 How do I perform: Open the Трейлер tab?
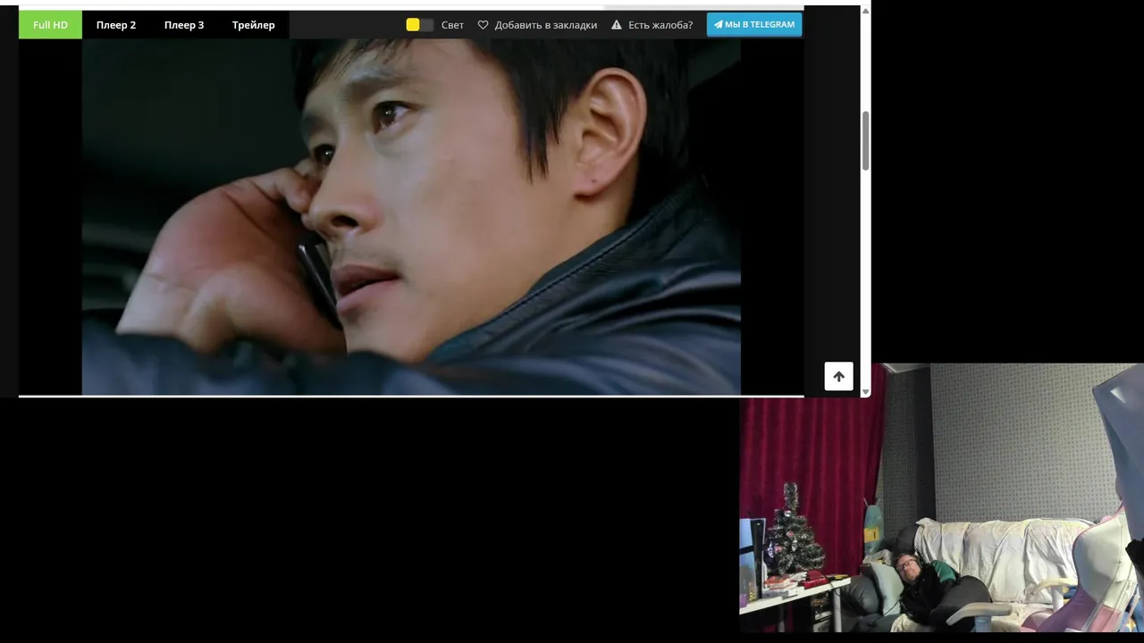point(254,25)
